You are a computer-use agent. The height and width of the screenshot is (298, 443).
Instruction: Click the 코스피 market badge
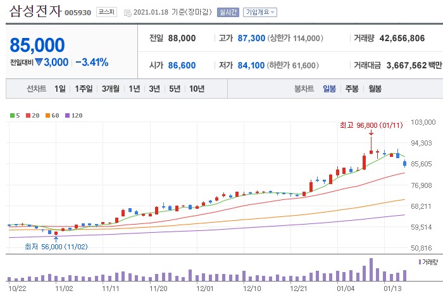(106, 12)
